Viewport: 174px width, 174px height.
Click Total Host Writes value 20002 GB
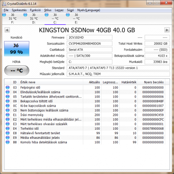point(157,44)
